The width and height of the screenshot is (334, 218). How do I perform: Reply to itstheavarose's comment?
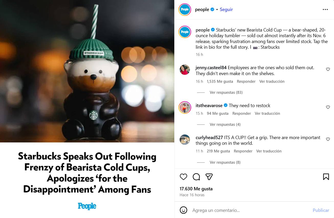(x=241, y=113)
